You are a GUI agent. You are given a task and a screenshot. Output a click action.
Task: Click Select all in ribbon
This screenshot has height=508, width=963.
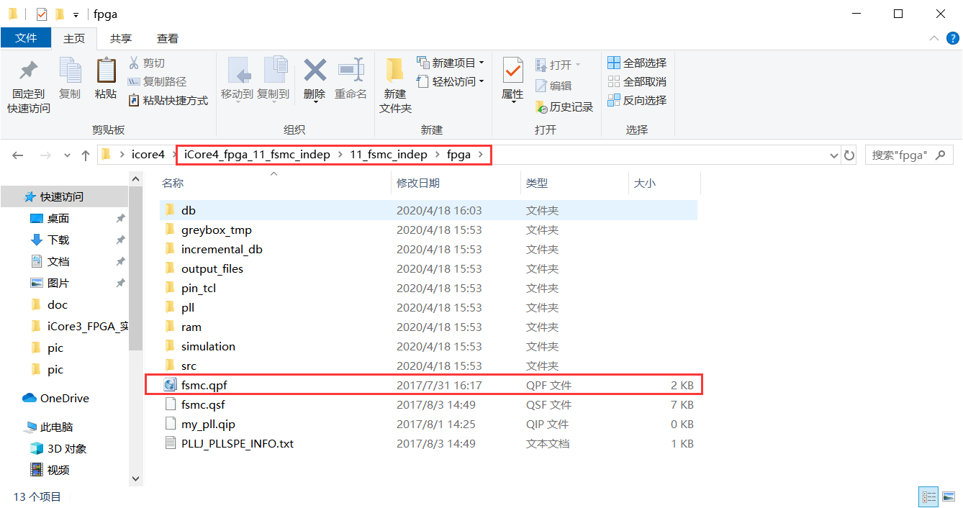[x=637, y=63]
